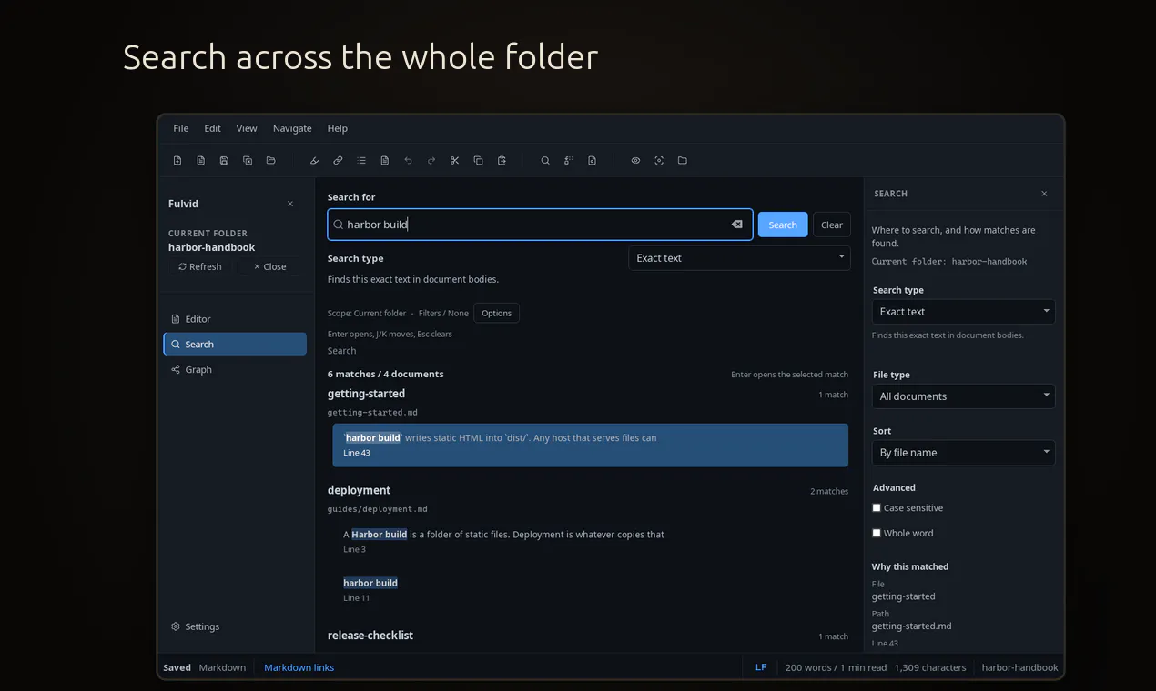Open the Help menu
This screenshot has height=691, width=1156.
(x=338, y=128)
